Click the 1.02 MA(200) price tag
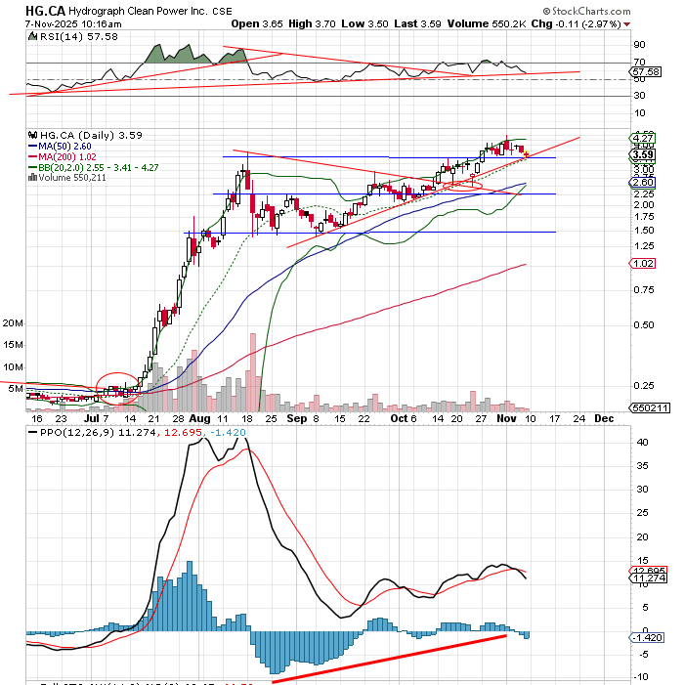Image resolution: width=684 pixels, height=685 pixels. click(x=643, y=264)
